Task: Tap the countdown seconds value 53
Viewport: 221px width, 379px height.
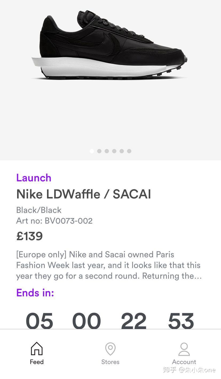Action: coord(181,320)
